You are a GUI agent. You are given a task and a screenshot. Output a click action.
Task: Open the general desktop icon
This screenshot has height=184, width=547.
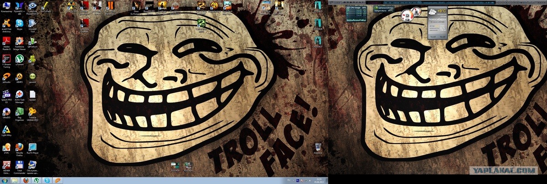pos(32,78)
